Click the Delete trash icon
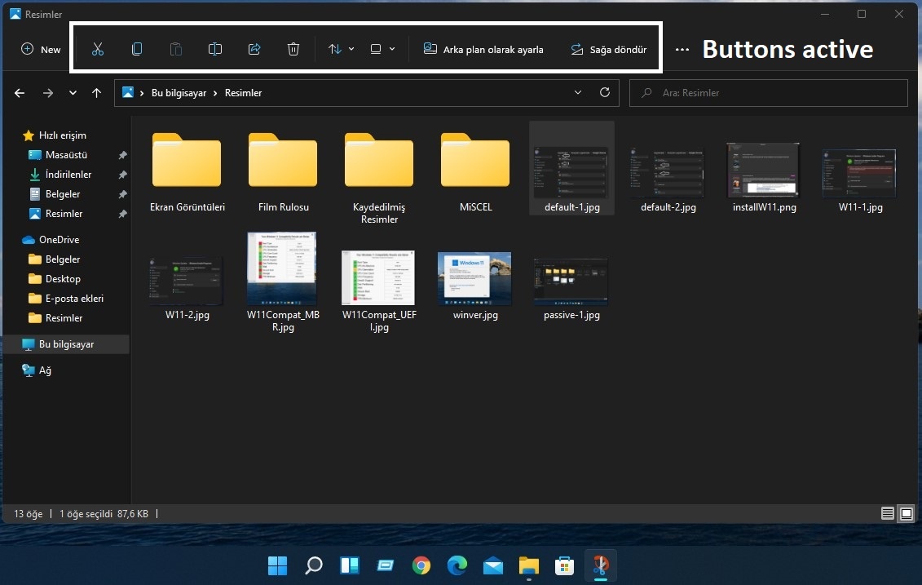 [293, 49]
